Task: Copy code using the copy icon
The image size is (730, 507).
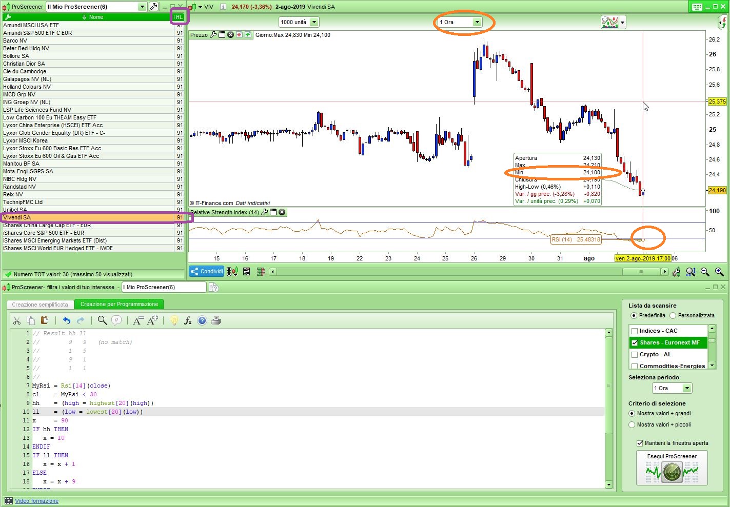Action: 31,321
